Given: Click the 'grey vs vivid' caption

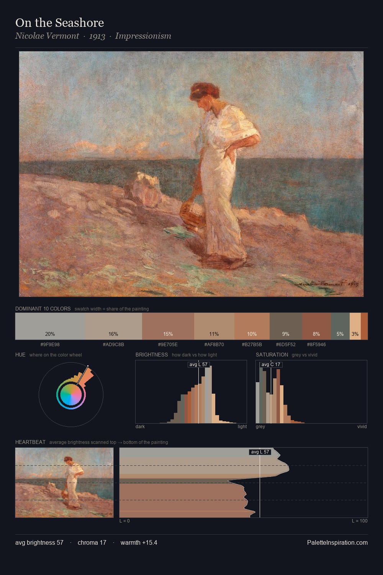Looking at the screenshot, I should [304, 355].
